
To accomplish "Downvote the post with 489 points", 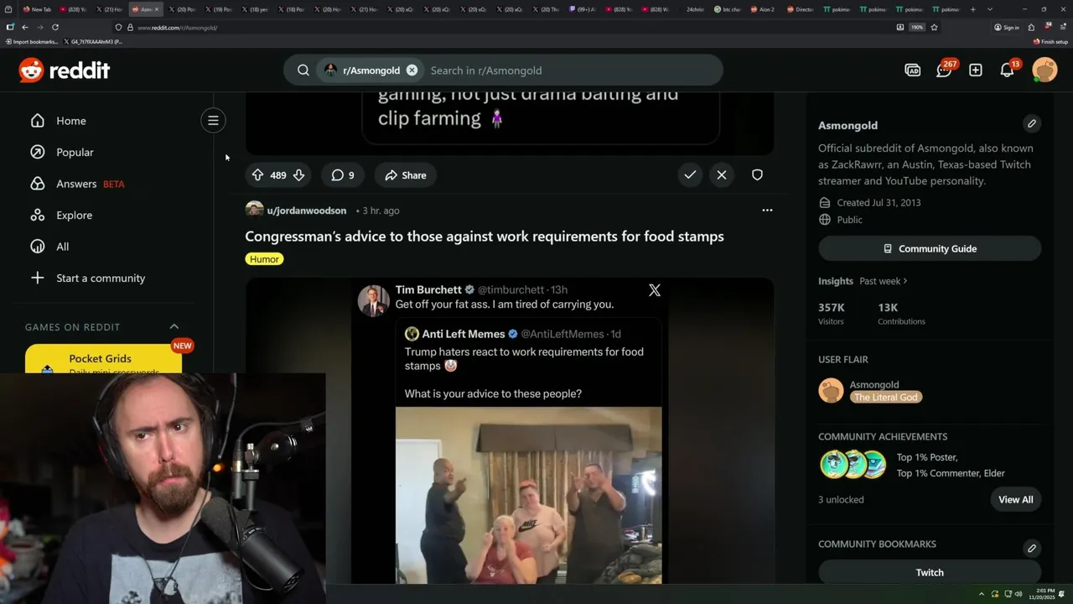I will pos(298,175).
